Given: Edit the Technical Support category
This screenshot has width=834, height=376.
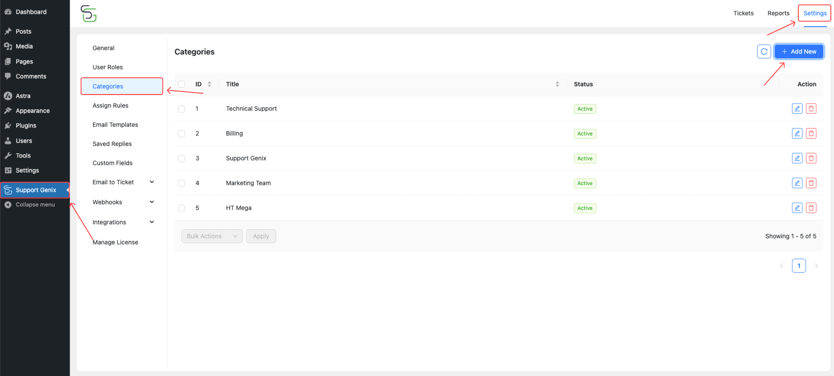Looking at the screenshot, I should pos(797,108).
